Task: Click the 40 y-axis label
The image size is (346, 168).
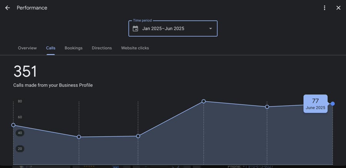Action: coord(20,133)
